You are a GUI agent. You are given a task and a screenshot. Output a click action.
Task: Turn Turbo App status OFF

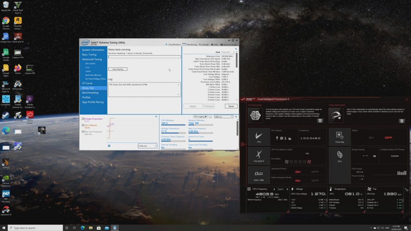pyautogui.click(x=389, y=138)
